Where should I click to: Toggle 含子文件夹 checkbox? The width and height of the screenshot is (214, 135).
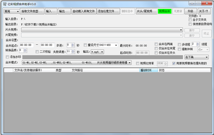[190, 20]
